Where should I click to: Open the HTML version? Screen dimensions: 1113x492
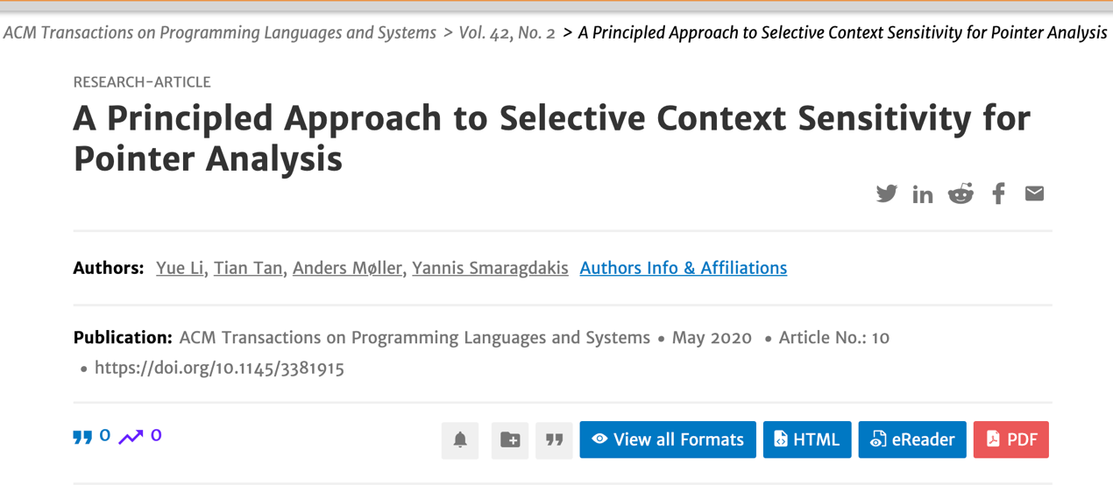tap(807, 439)
